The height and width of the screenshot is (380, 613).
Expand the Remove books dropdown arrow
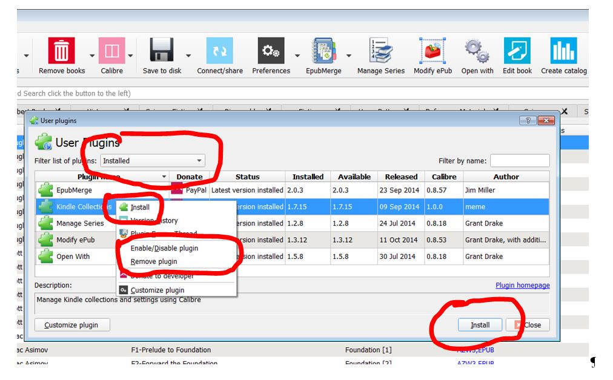coord(92,56)
